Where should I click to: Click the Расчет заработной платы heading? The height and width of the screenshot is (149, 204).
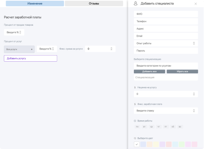coord(23,17)
